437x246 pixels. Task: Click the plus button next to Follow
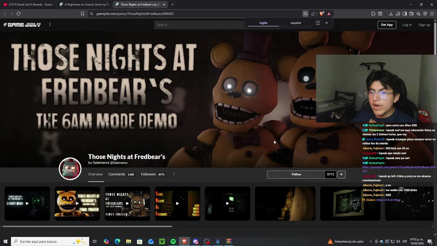coord(341,174)
